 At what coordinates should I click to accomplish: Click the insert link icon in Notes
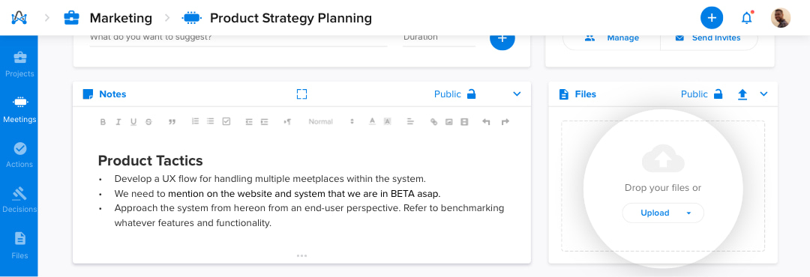coord(434,122)
